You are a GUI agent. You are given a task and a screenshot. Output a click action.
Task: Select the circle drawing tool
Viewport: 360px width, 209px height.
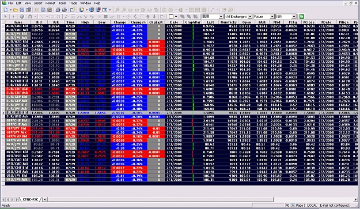point(58,17)
